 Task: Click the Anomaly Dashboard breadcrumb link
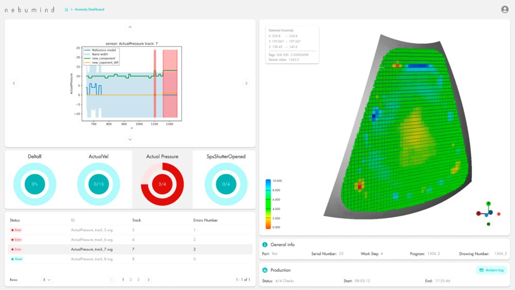[x=91, y=9]
